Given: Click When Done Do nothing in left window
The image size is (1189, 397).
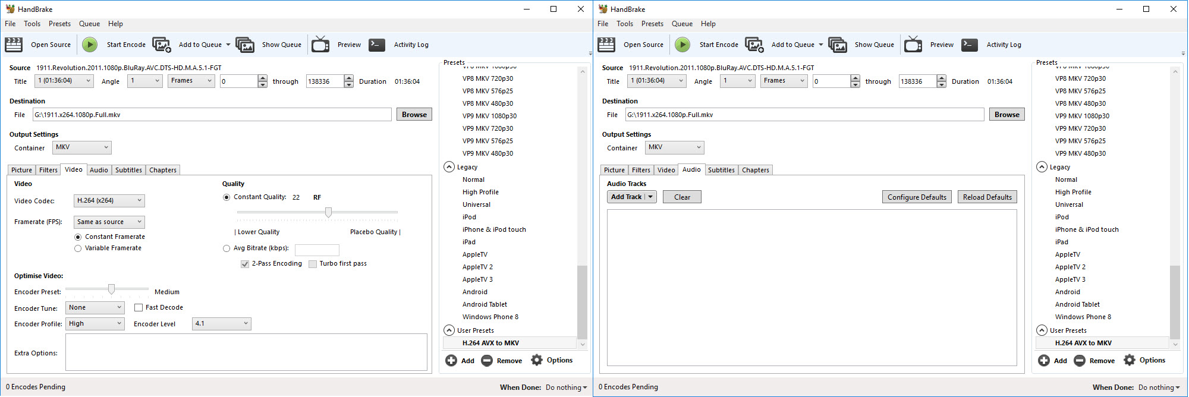Looking at the screenshot, I should 566,387.
